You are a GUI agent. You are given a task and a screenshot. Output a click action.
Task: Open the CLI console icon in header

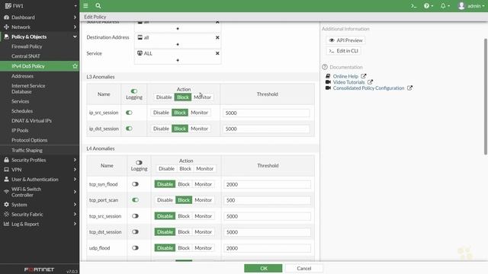[x=413, y=6]
